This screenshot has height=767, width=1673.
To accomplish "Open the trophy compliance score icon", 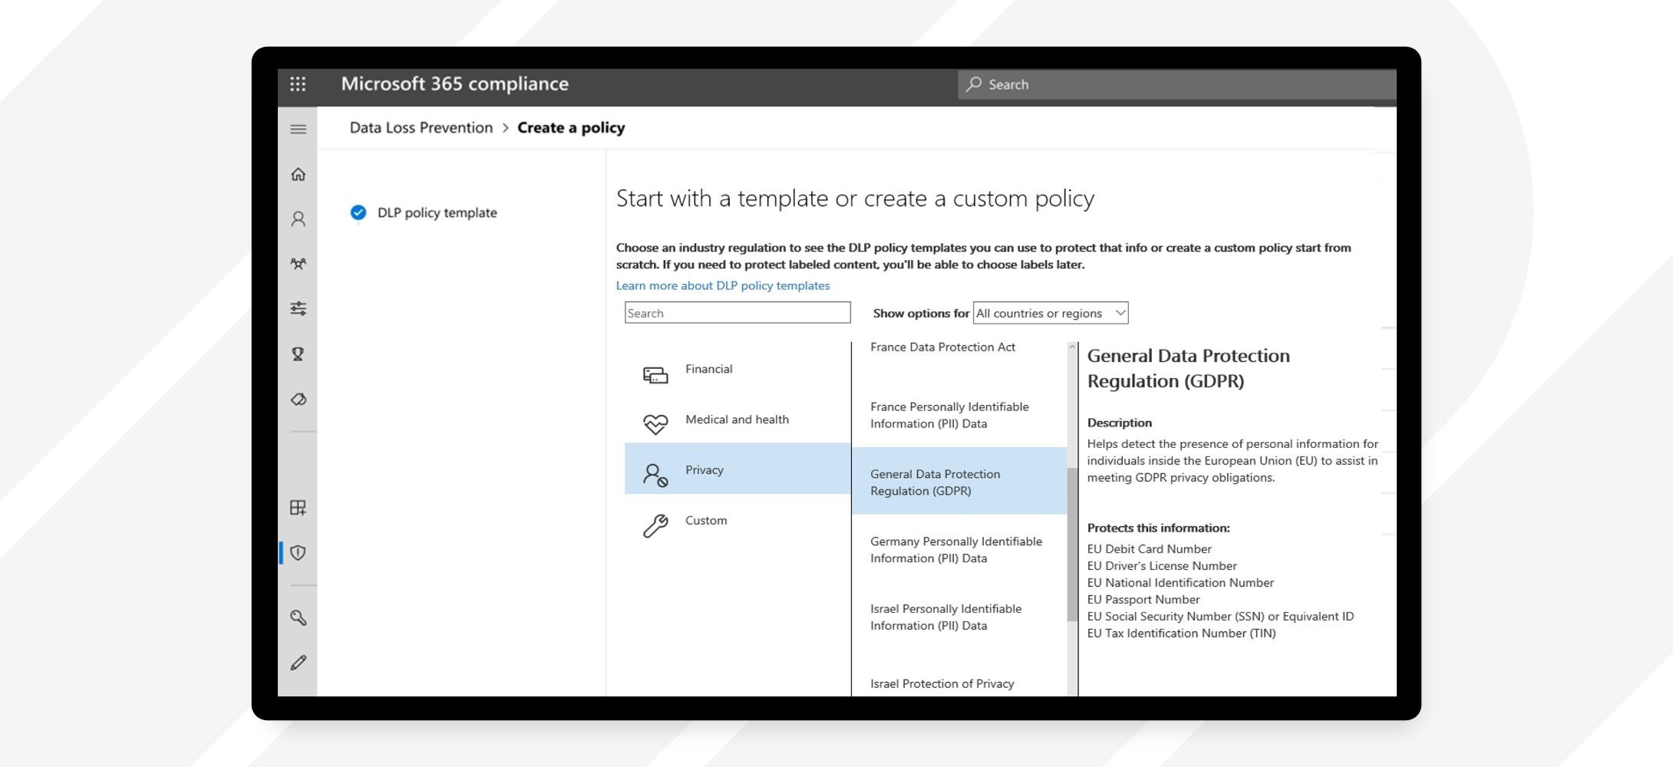I will point(299,354).
